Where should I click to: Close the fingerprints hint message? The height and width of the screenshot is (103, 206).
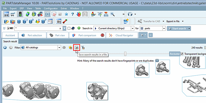click(x=157, y=61)
